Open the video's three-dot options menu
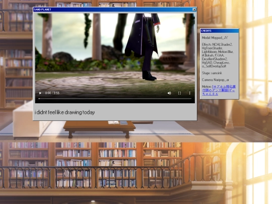 [189, 93]
